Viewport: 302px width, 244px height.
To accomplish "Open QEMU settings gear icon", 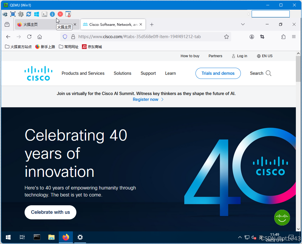I will [x=21, y=14].
